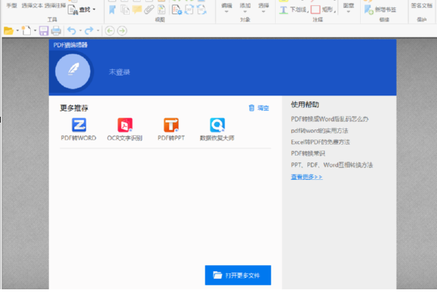The image size is (437, 293).
Task: Click the document image page icon
Action: click(x=161, y=10)
